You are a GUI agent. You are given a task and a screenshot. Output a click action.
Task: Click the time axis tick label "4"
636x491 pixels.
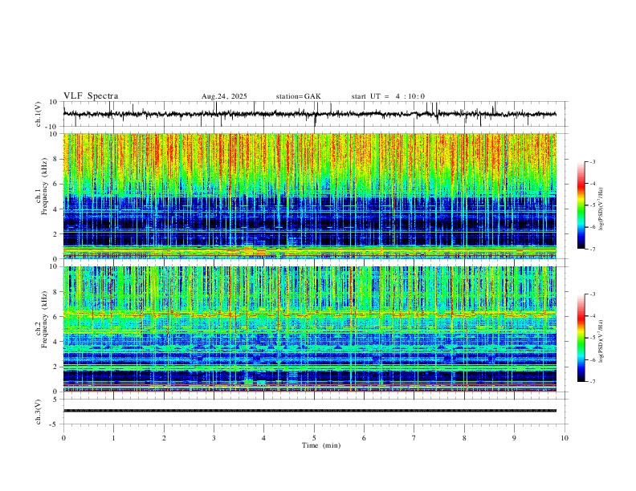pos(264,438)
